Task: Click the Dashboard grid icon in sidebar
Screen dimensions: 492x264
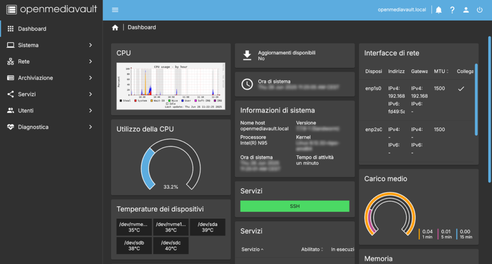Action: point(11,29)
